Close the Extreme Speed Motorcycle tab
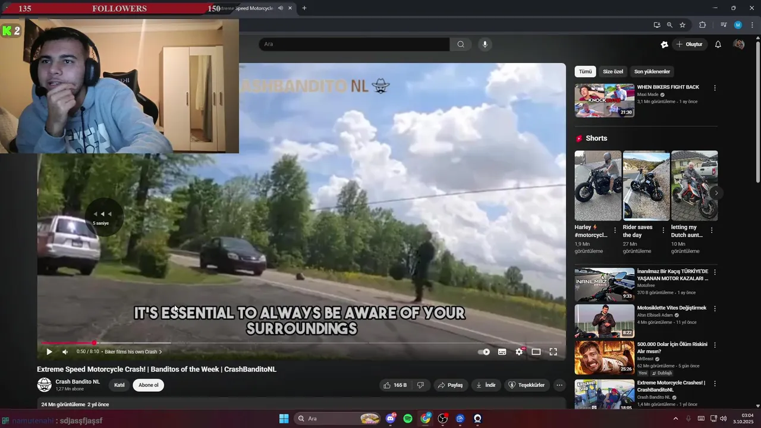 [x=290, y=8]
